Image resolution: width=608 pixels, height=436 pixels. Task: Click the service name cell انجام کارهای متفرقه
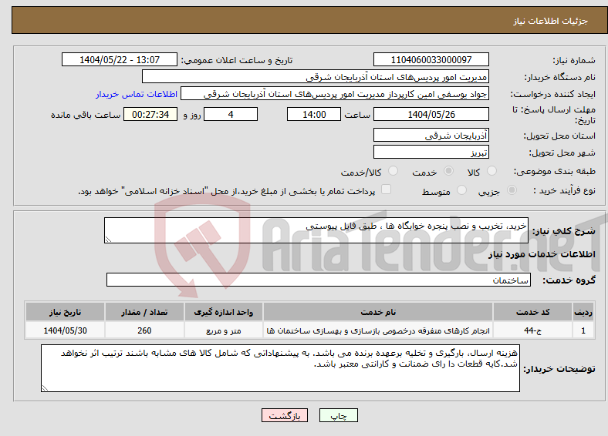(378, 330)
